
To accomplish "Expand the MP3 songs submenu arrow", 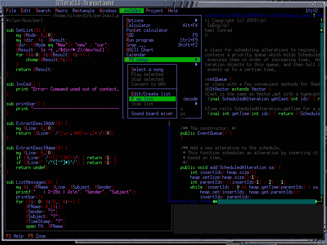I will [x=196, y=59].
